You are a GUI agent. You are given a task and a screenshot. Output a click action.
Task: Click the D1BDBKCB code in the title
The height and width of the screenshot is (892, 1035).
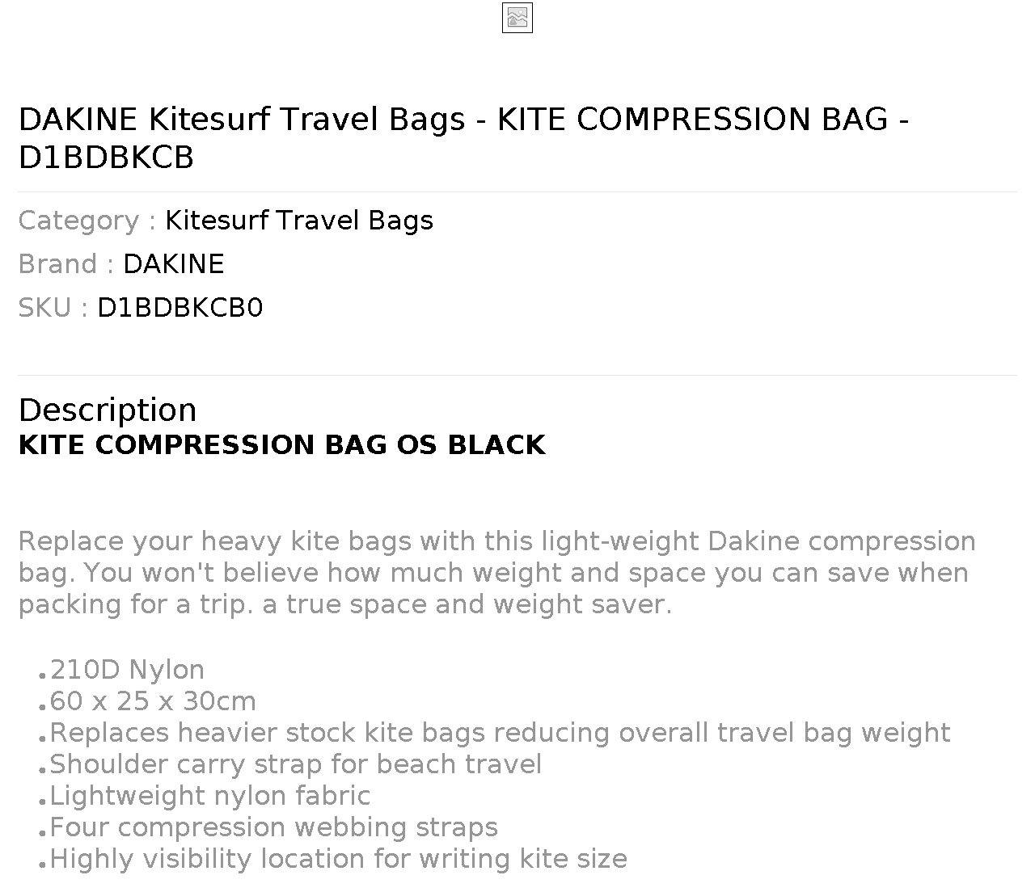tap(106, 158)
